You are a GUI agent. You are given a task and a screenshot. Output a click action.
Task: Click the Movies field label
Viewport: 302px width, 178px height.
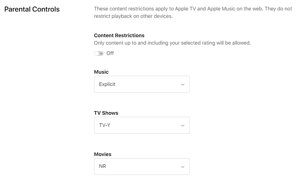point(103,154)
